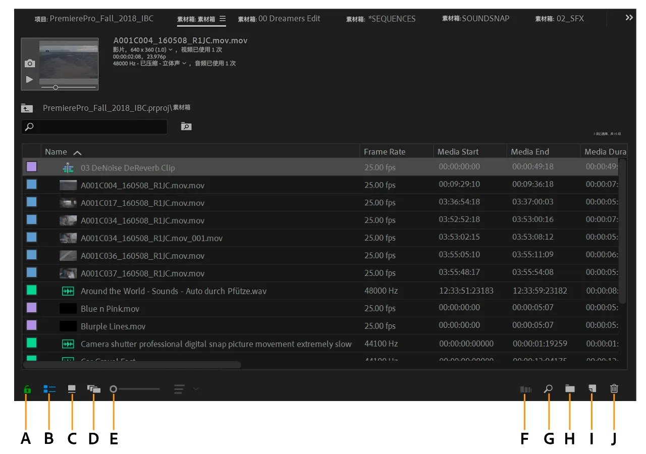Play the clip preview thumbnail
The image size is (646, 454).
[30, 79]
